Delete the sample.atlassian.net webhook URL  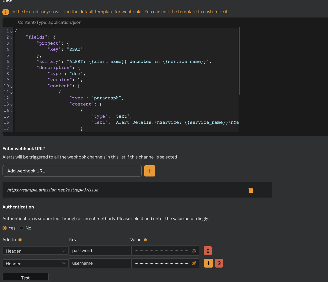251,190
